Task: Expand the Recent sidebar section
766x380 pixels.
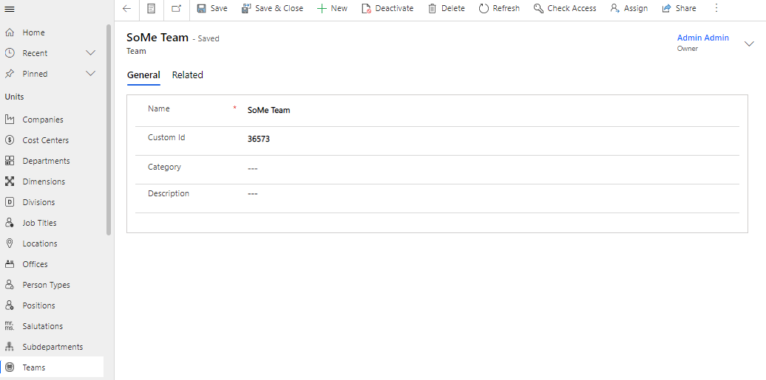Action: (x=91, y=53)
